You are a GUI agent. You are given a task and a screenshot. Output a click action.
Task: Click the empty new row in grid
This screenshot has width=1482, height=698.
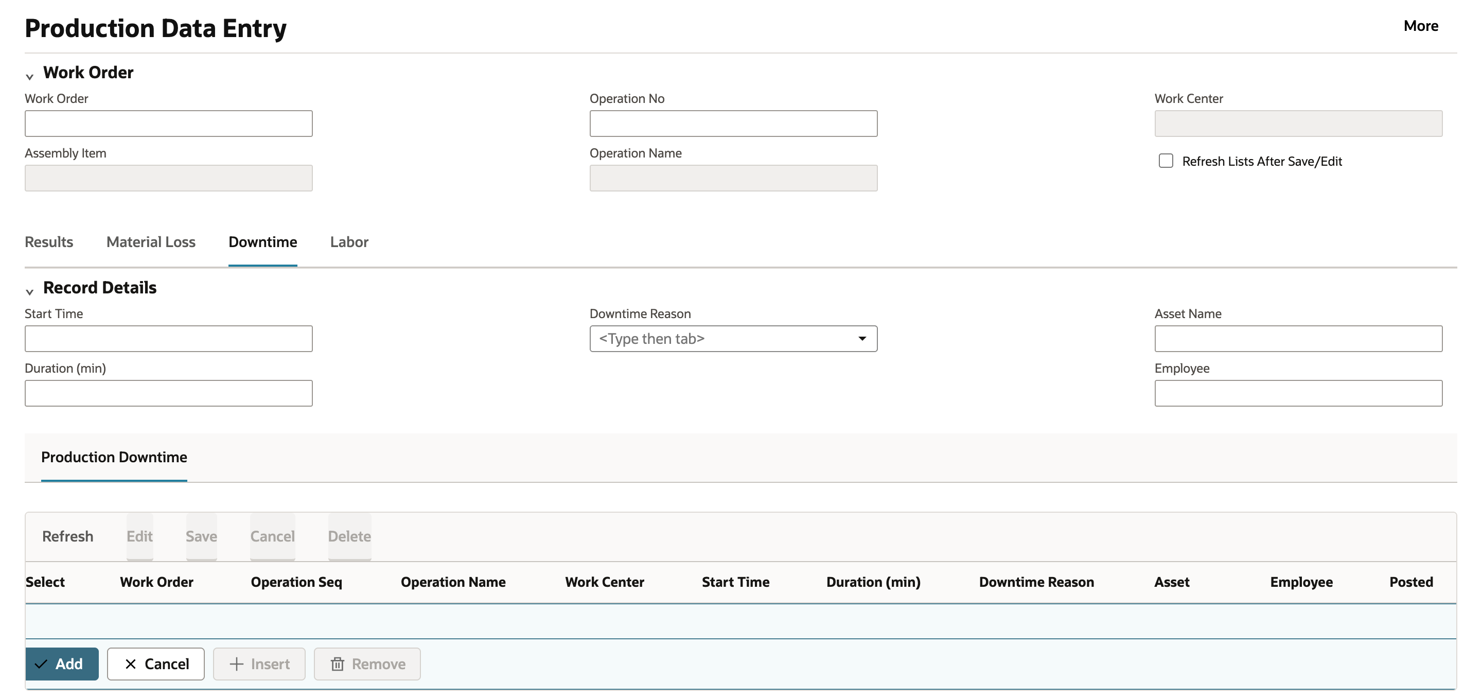(x=740, y=621)
